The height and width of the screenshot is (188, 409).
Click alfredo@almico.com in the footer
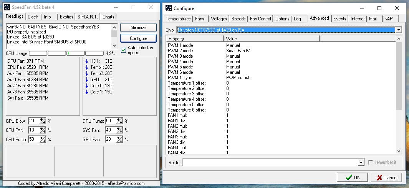tap(126, 183)
